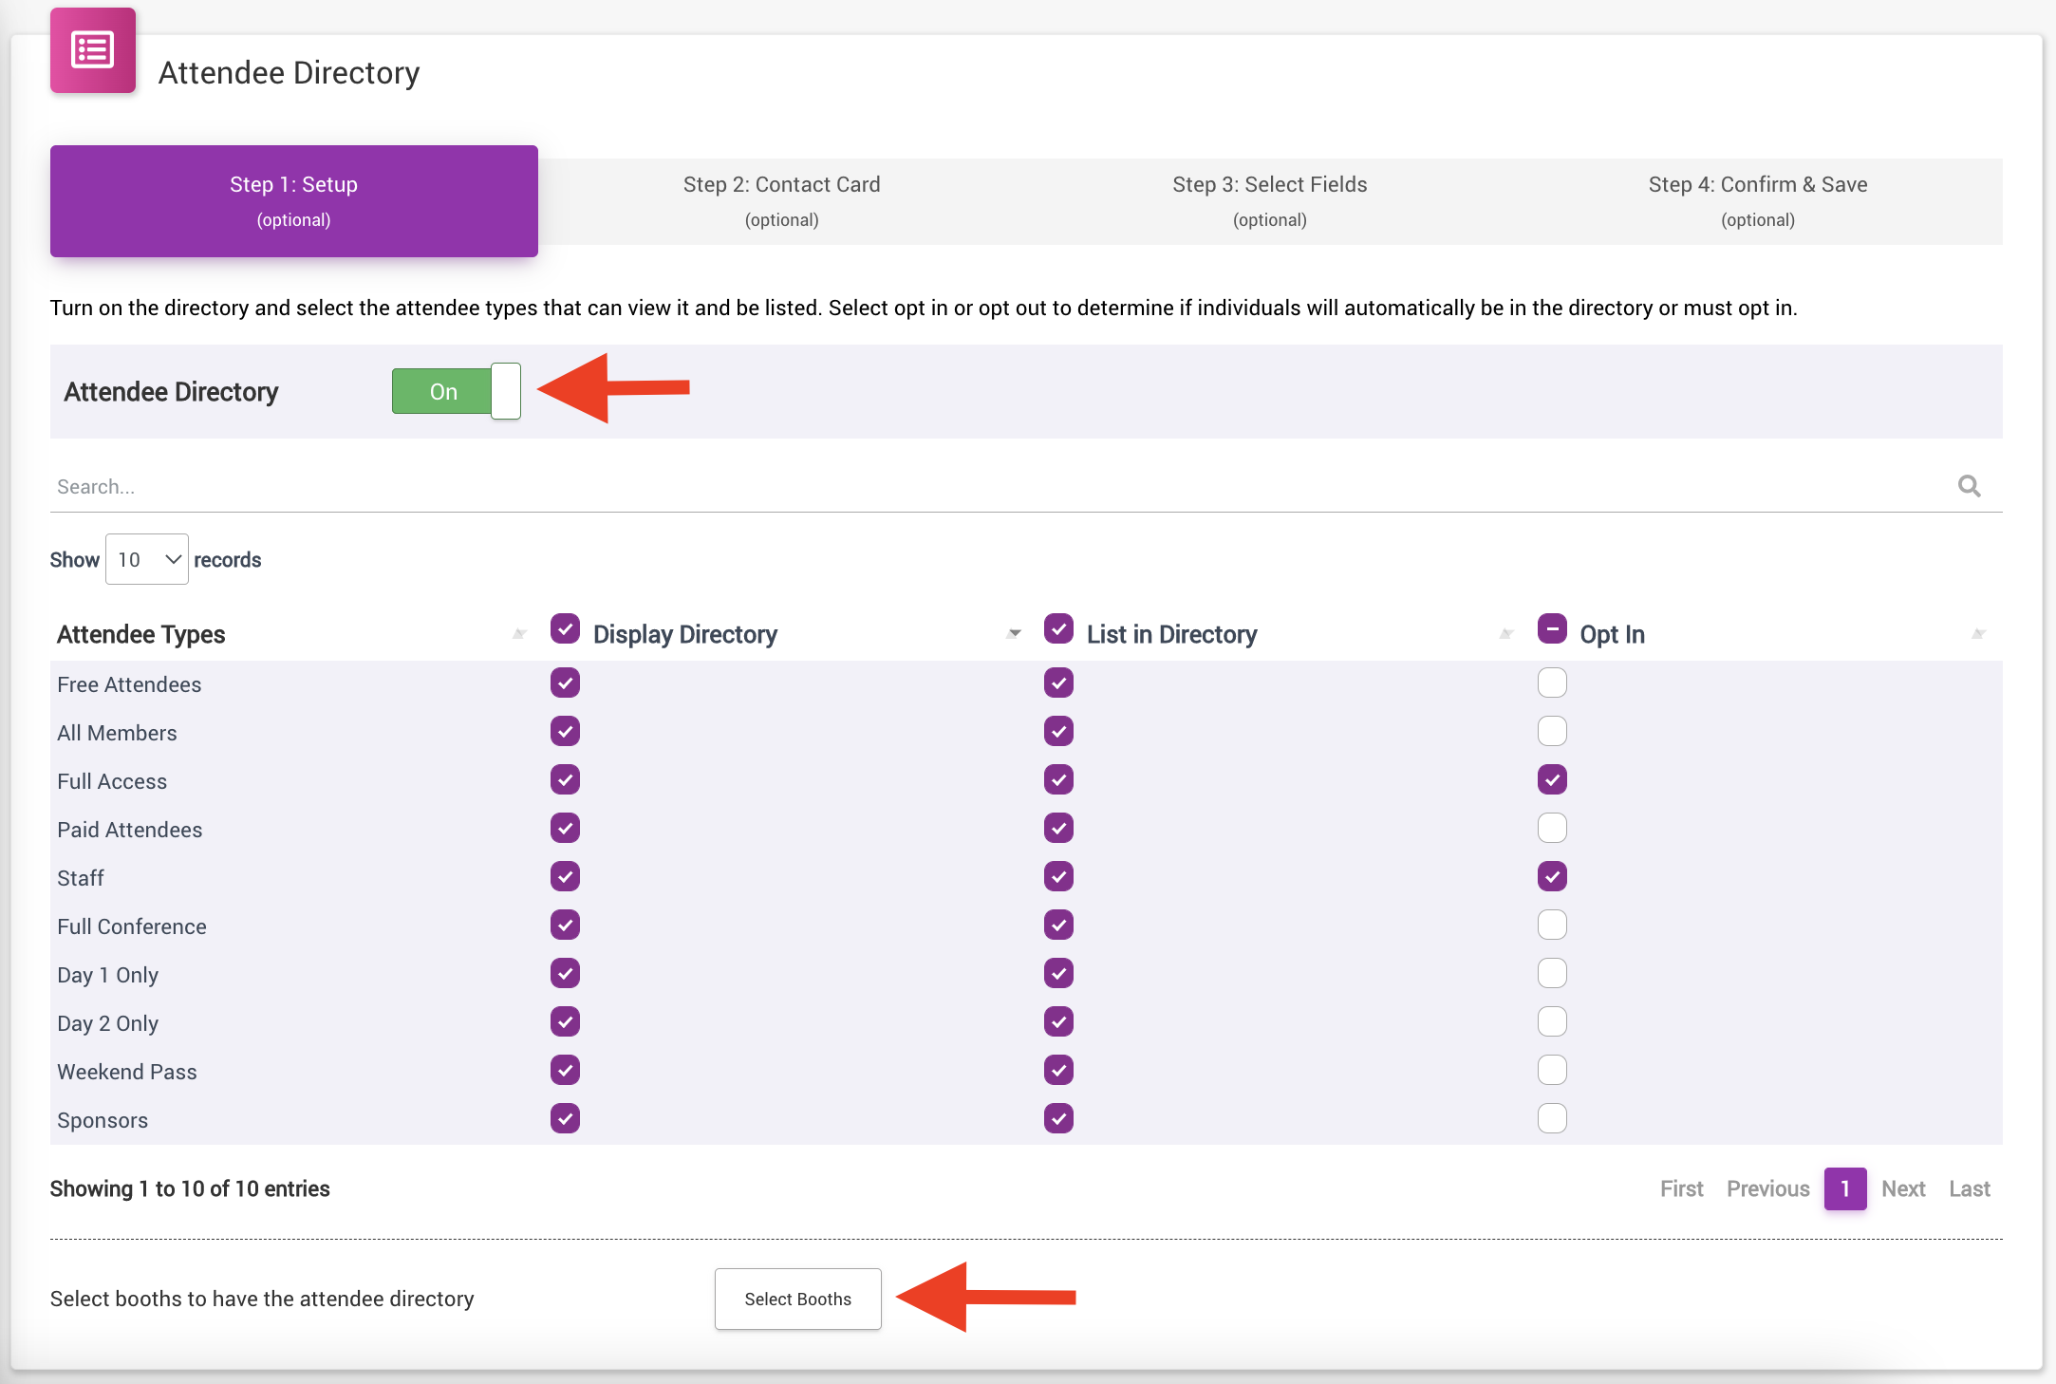Image resolution: width=2056 pixels, height=1384 pixels.
Task: Uncheck Opt In for Staff
Action: point(1552,877)
